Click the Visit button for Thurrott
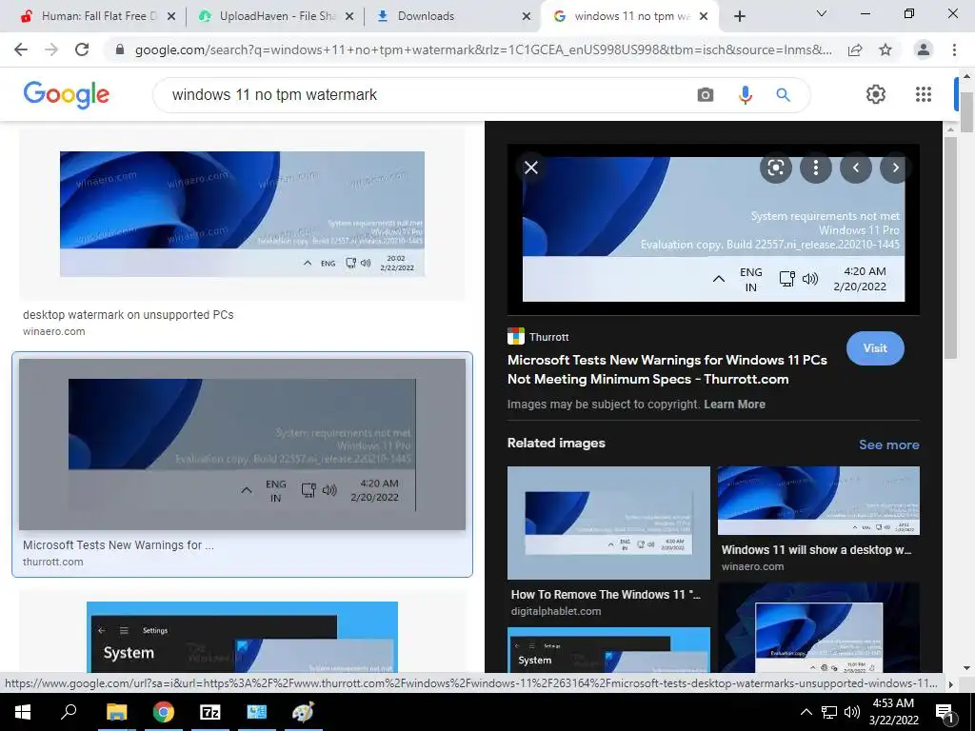Image resolution: width=975 pixels, height=731 pixels. click(x=875, y=348)
